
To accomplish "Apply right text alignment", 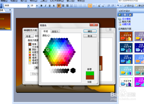I will click(x=67, y=6).
